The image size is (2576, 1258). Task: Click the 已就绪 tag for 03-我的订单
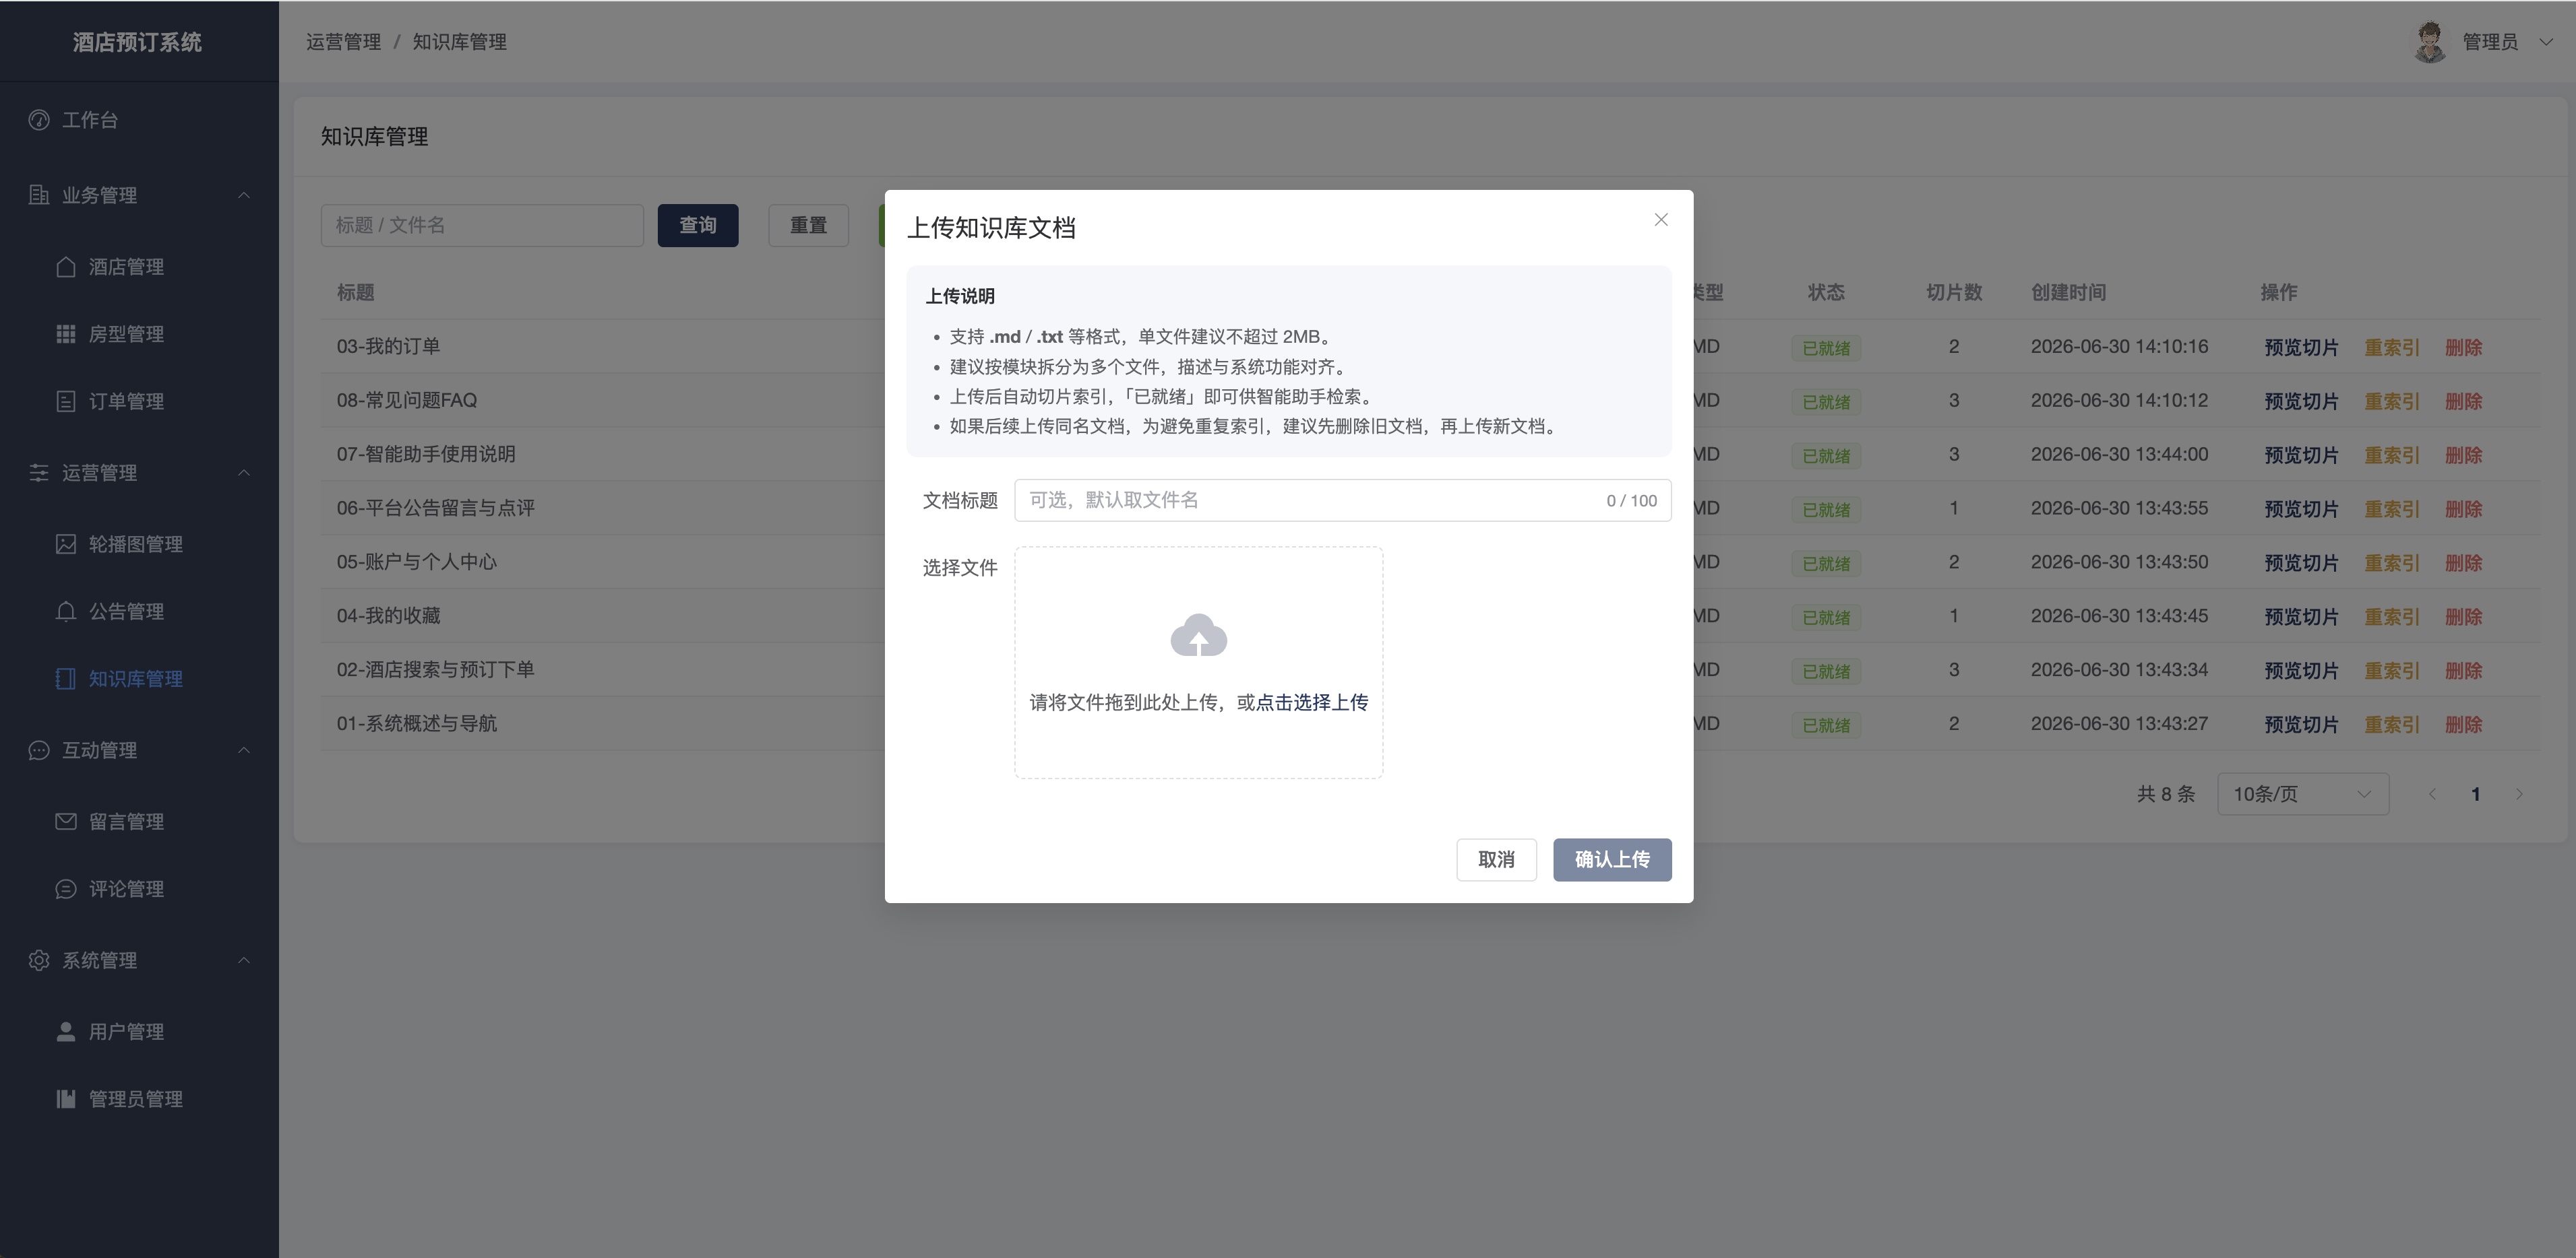pos(1826,347)
